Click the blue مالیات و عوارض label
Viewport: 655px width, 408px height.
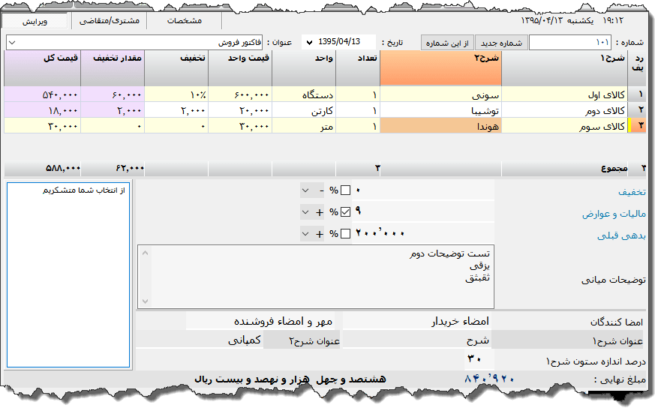coord(614,214)
